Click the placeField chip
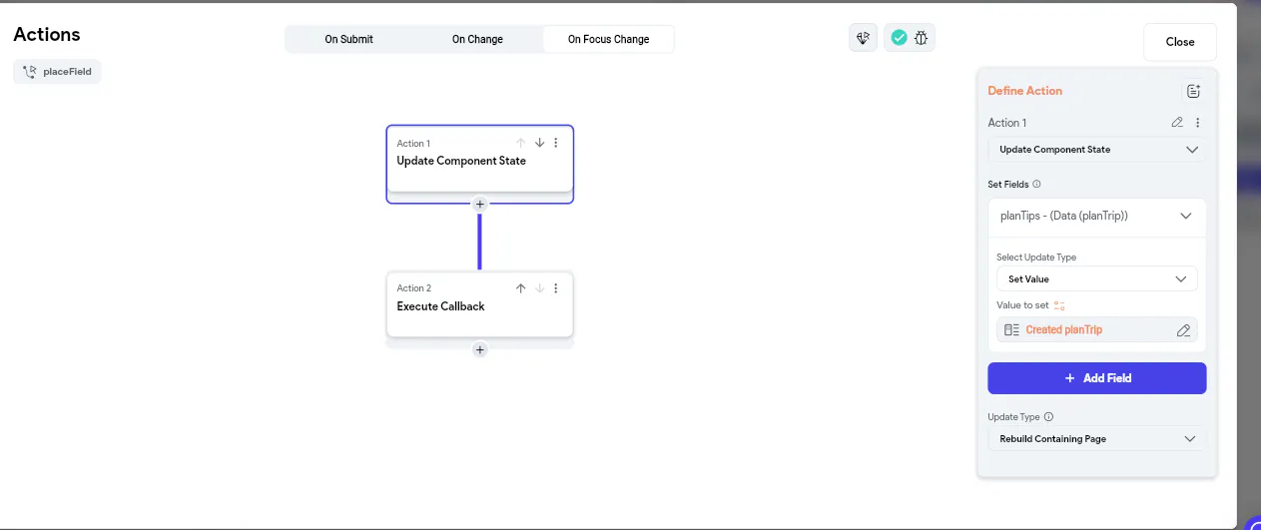1261x530 pixels. tap(57, 72)
